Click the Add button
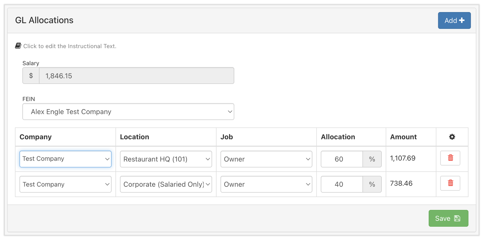 (454, 21)
